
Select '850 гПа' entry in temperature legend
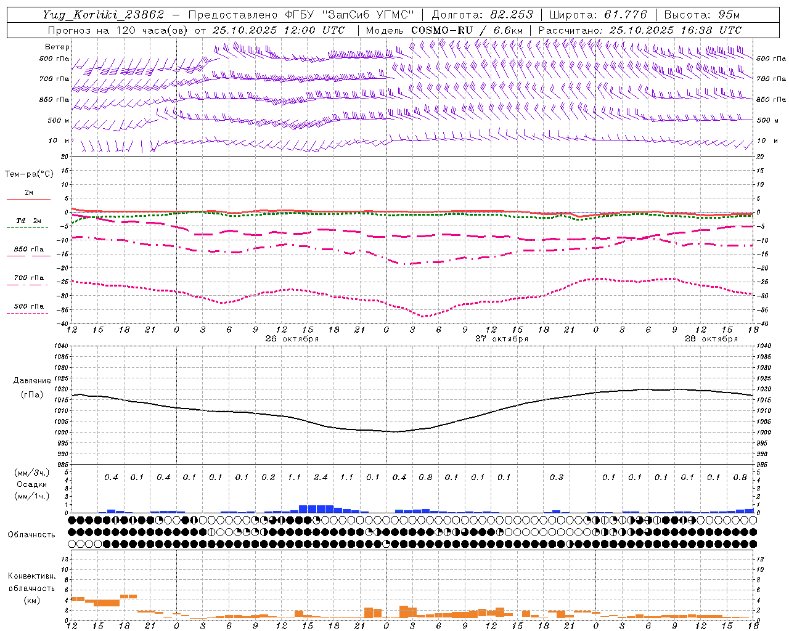(29, 250)
